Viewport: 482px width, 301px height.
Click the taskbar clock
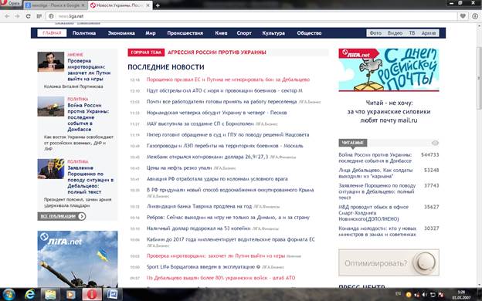461,295
